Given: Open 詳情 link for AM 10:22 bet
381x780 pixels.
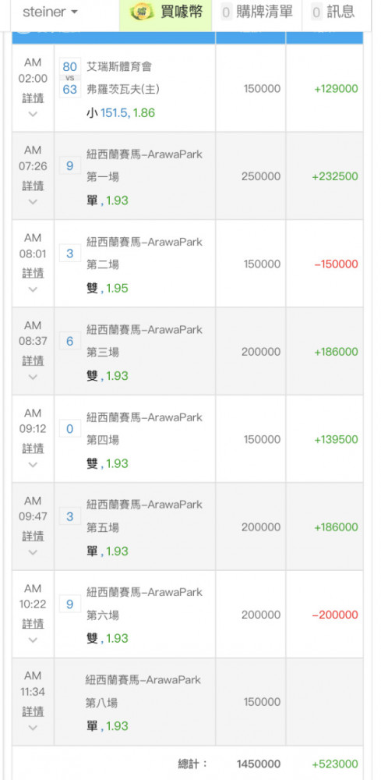Looking at the screenshot, I should tap(33, 623).
